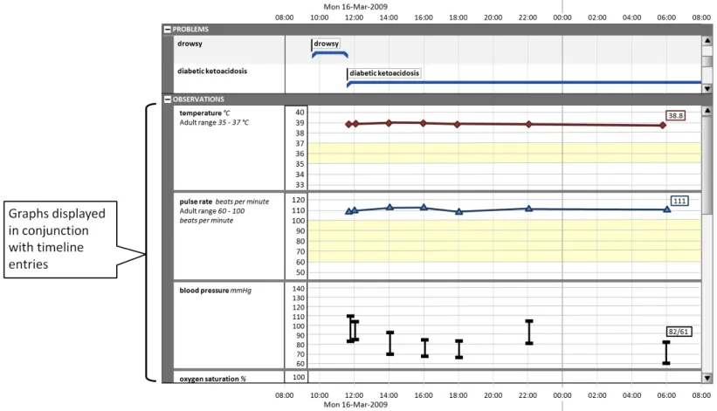Collapse the PROBLEMS section
The height and width of the screenshot is (411, 717).
167,29
